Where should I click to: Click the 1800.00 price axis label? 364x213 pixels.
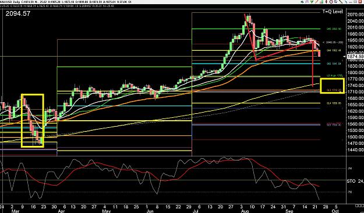(x=355, y=72)
